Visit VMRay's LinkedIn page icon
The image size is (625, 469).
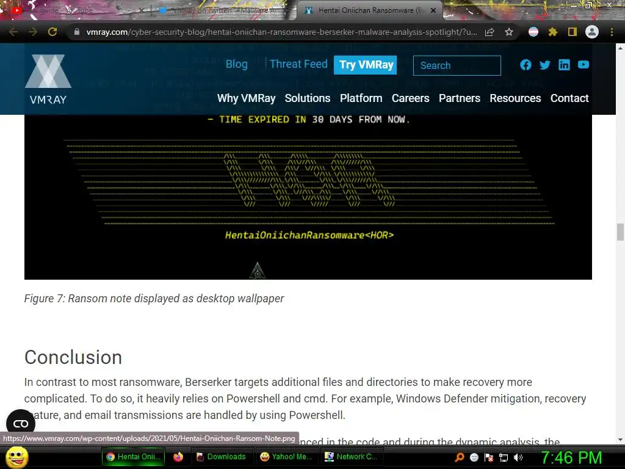[x=564, y=65]
